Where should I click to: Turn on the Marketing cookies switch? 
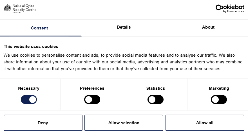pos(219,100)
